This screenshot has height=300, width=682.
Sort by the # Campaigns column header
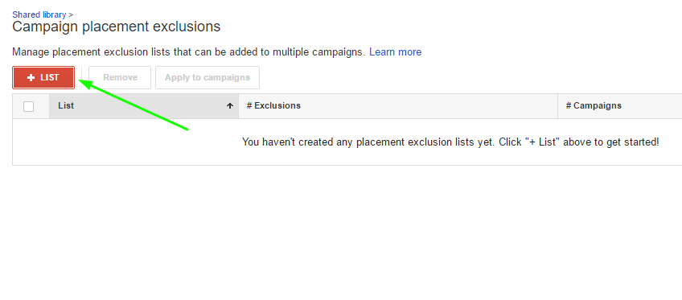(x=620, y=106)
